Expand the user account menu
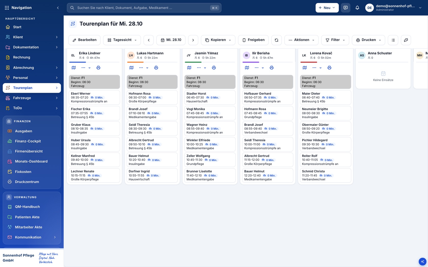Viewport: 428px width, 267px height. coord(420,8)
